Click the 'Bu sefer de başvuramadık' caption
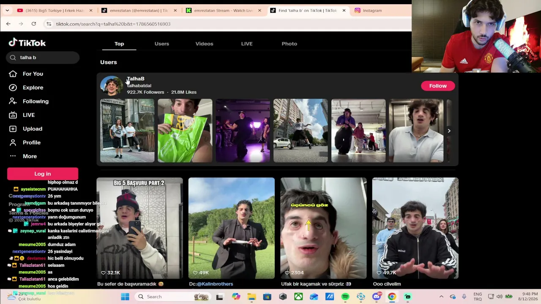 click(130, 284)
